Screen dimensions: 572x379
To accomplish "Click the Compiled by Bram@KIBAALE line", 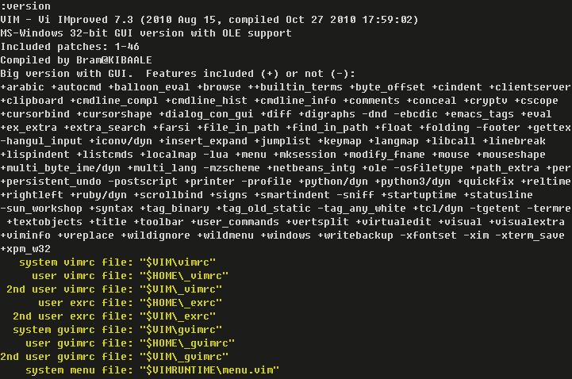I will tap(76, 60).
